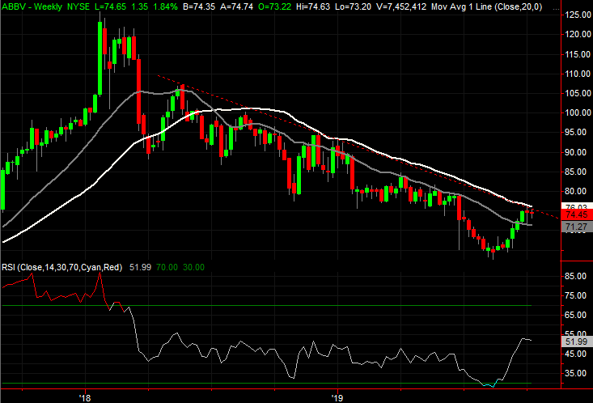Click the '18 year marker on time axis
This screenshot has height=403, width=593.
pos(83,397)
